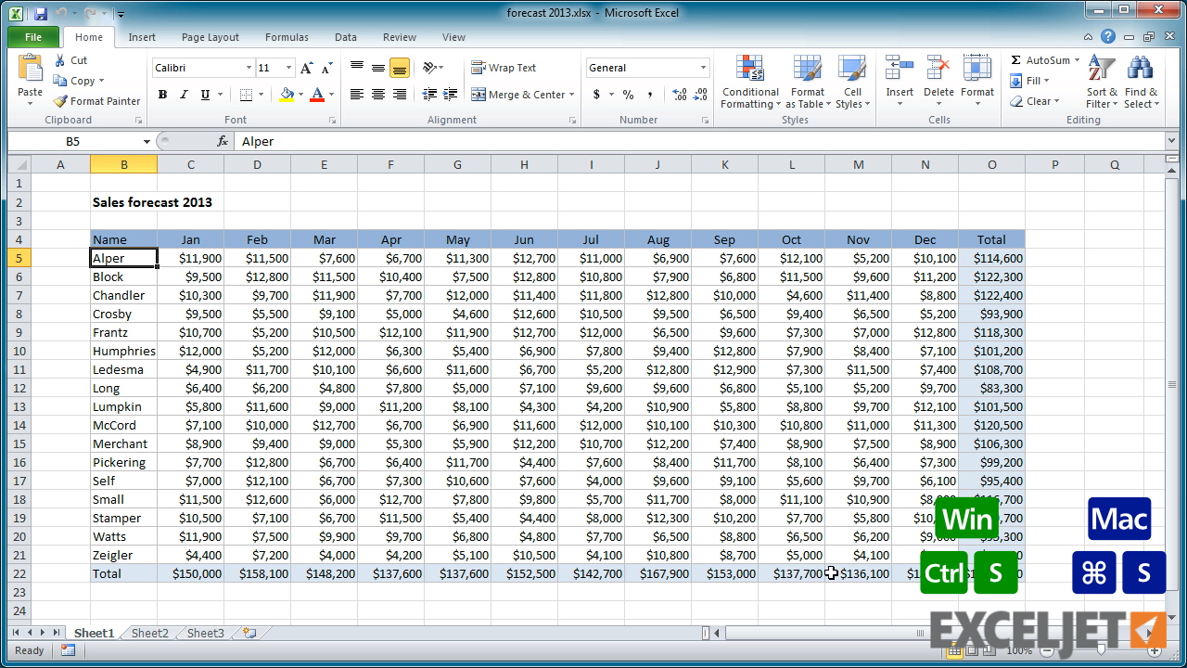1187x668 pixels.
Task: Open the Calibri font name dropdown
Action: click(x=249, y=68)
